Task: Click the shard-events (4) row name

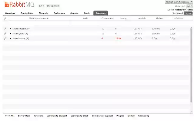Action: (22, 29)
